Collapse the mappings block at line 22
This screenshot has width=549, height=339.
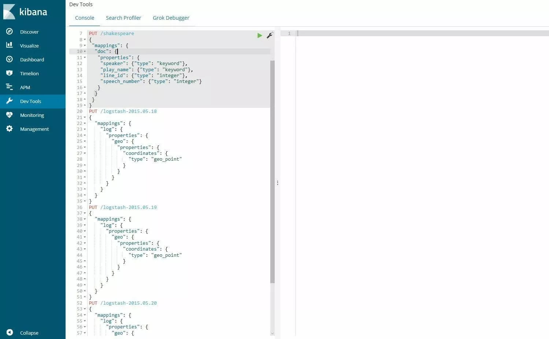[x=85, y=123]
